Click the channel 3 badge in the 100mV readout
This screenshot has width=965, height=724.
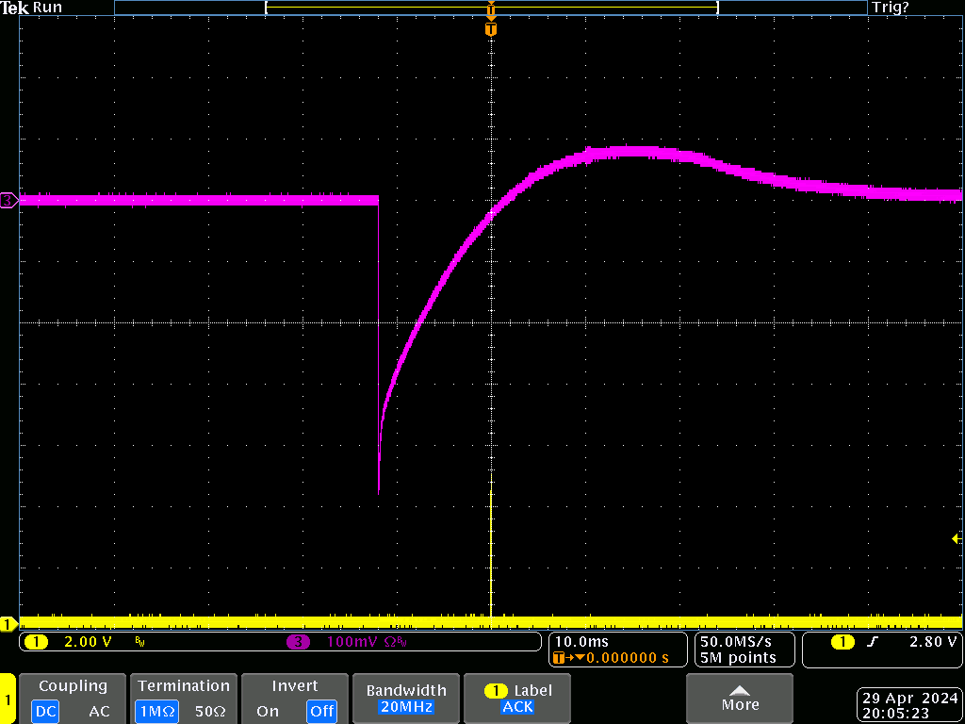coord(299,642)
